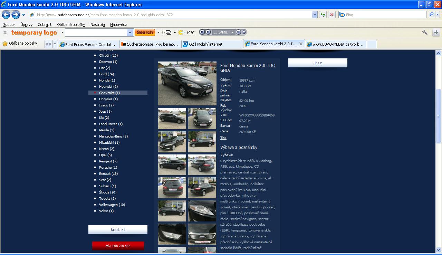Image resolution: width=442 pixels, height=255 pixels.
Task: Expand the toolbar search box dropdown
Action: tap(130, 32)
